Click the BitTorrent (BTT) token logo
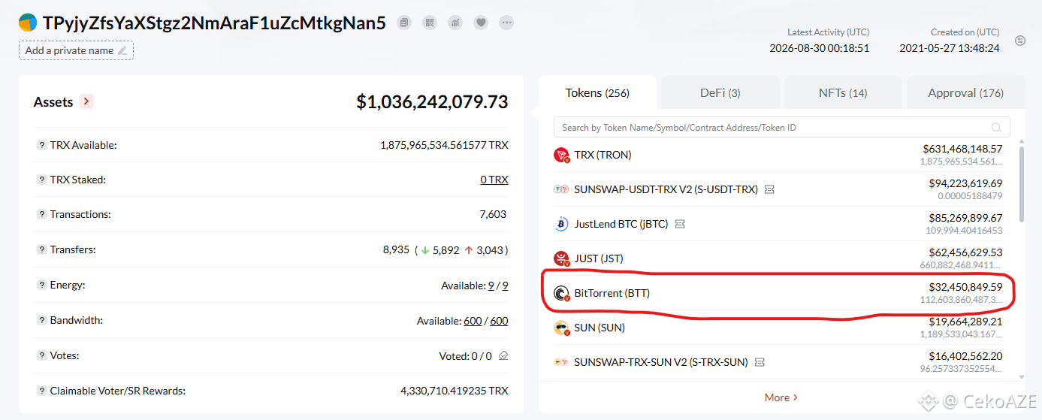Image resolution: width=1042 pixels, height=420 pixels. tap(561, 293)
